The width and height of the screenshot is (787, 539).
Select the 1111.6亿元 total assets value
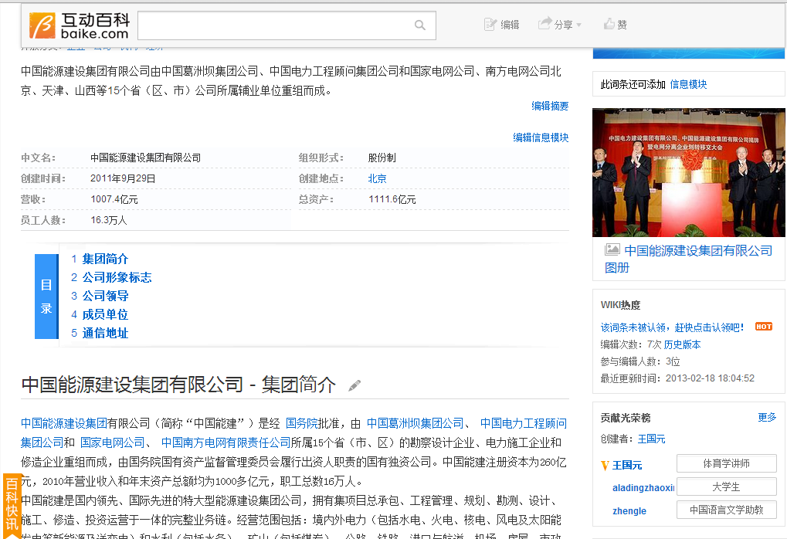coord(392,199)
